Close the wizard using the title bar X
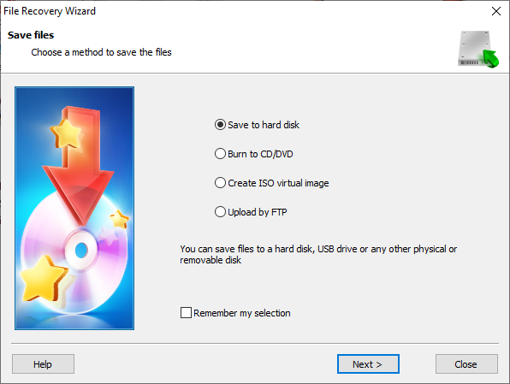 point(496,11)
